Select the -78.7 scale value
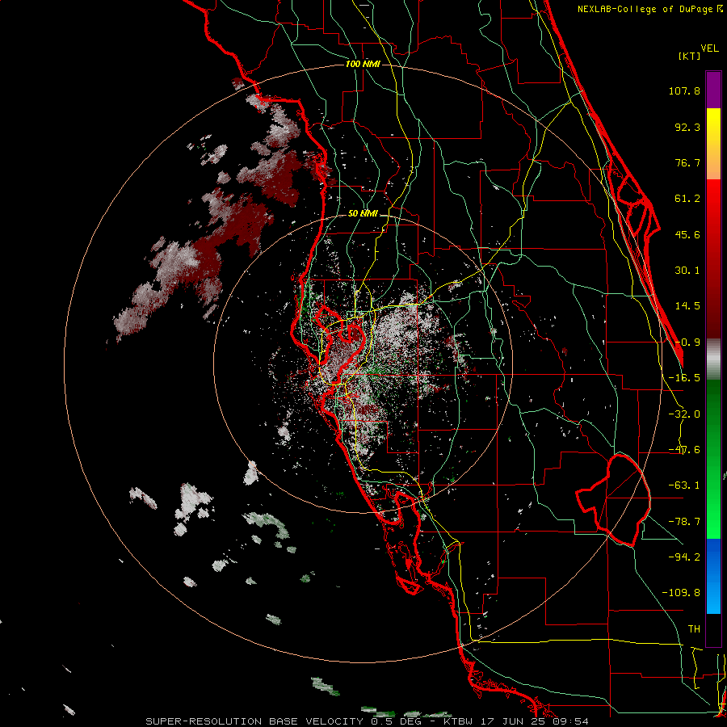 (x=684, y=522)
